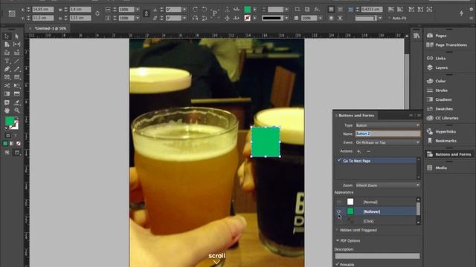This screenshot has height=267, width=476.
Task: Select the Free Transform tool
Action: pyautogui.click(x=16, y=86)
